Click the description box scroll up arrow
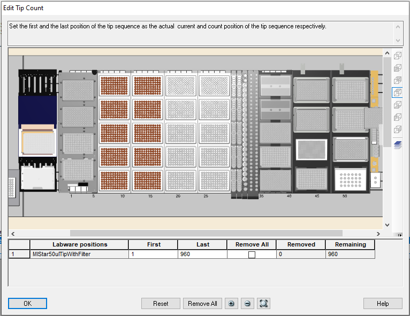 398,27
